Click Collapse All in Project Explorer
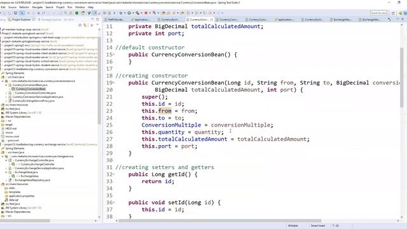The image size is (407, 229). pos(80,25)
